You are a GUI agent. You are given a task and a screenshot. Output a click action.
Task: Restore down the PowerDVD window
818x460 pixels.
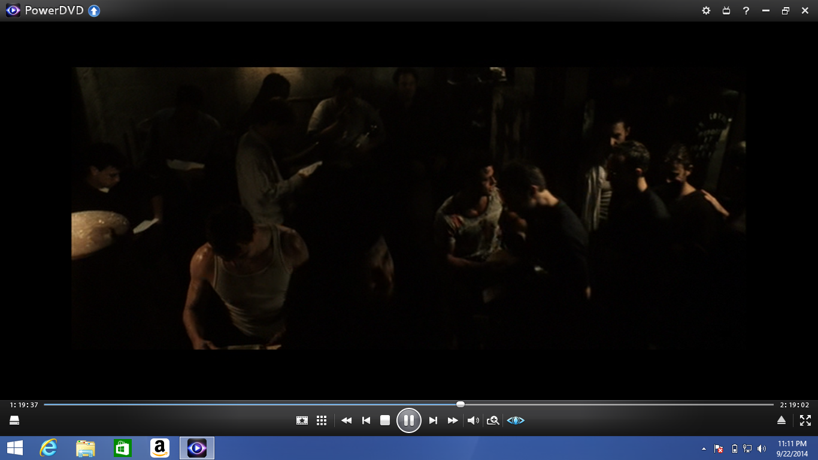click(x=785, y=10)
